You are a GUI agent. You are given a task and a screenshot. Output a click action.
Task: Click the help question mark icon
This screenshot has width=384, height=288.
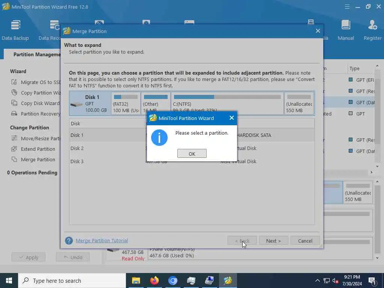(x=69, y=240)
